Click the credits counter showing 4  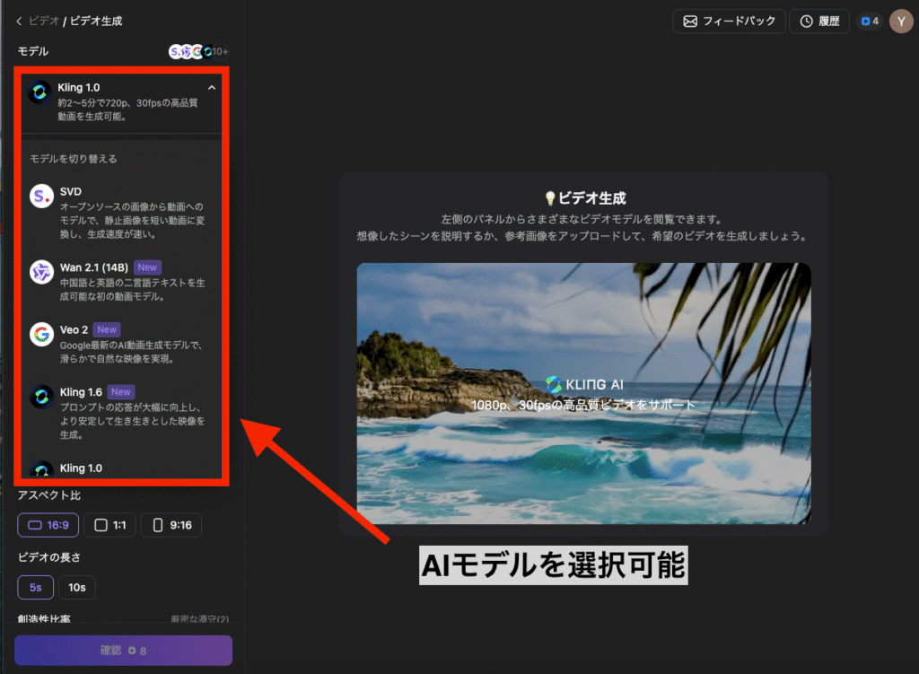pos(869,22)
